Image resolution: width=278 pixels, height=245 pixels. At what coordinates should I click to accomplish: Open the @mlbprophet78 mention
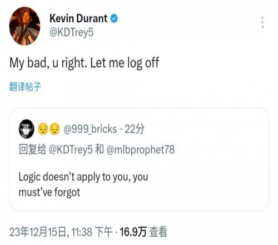(x=140, y=150)
